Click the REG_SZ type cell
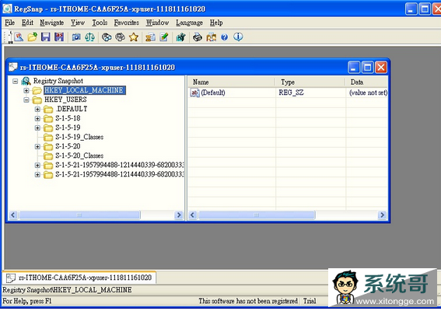The height and width of the screenshot is (311, 441). (x=291, y=93)
